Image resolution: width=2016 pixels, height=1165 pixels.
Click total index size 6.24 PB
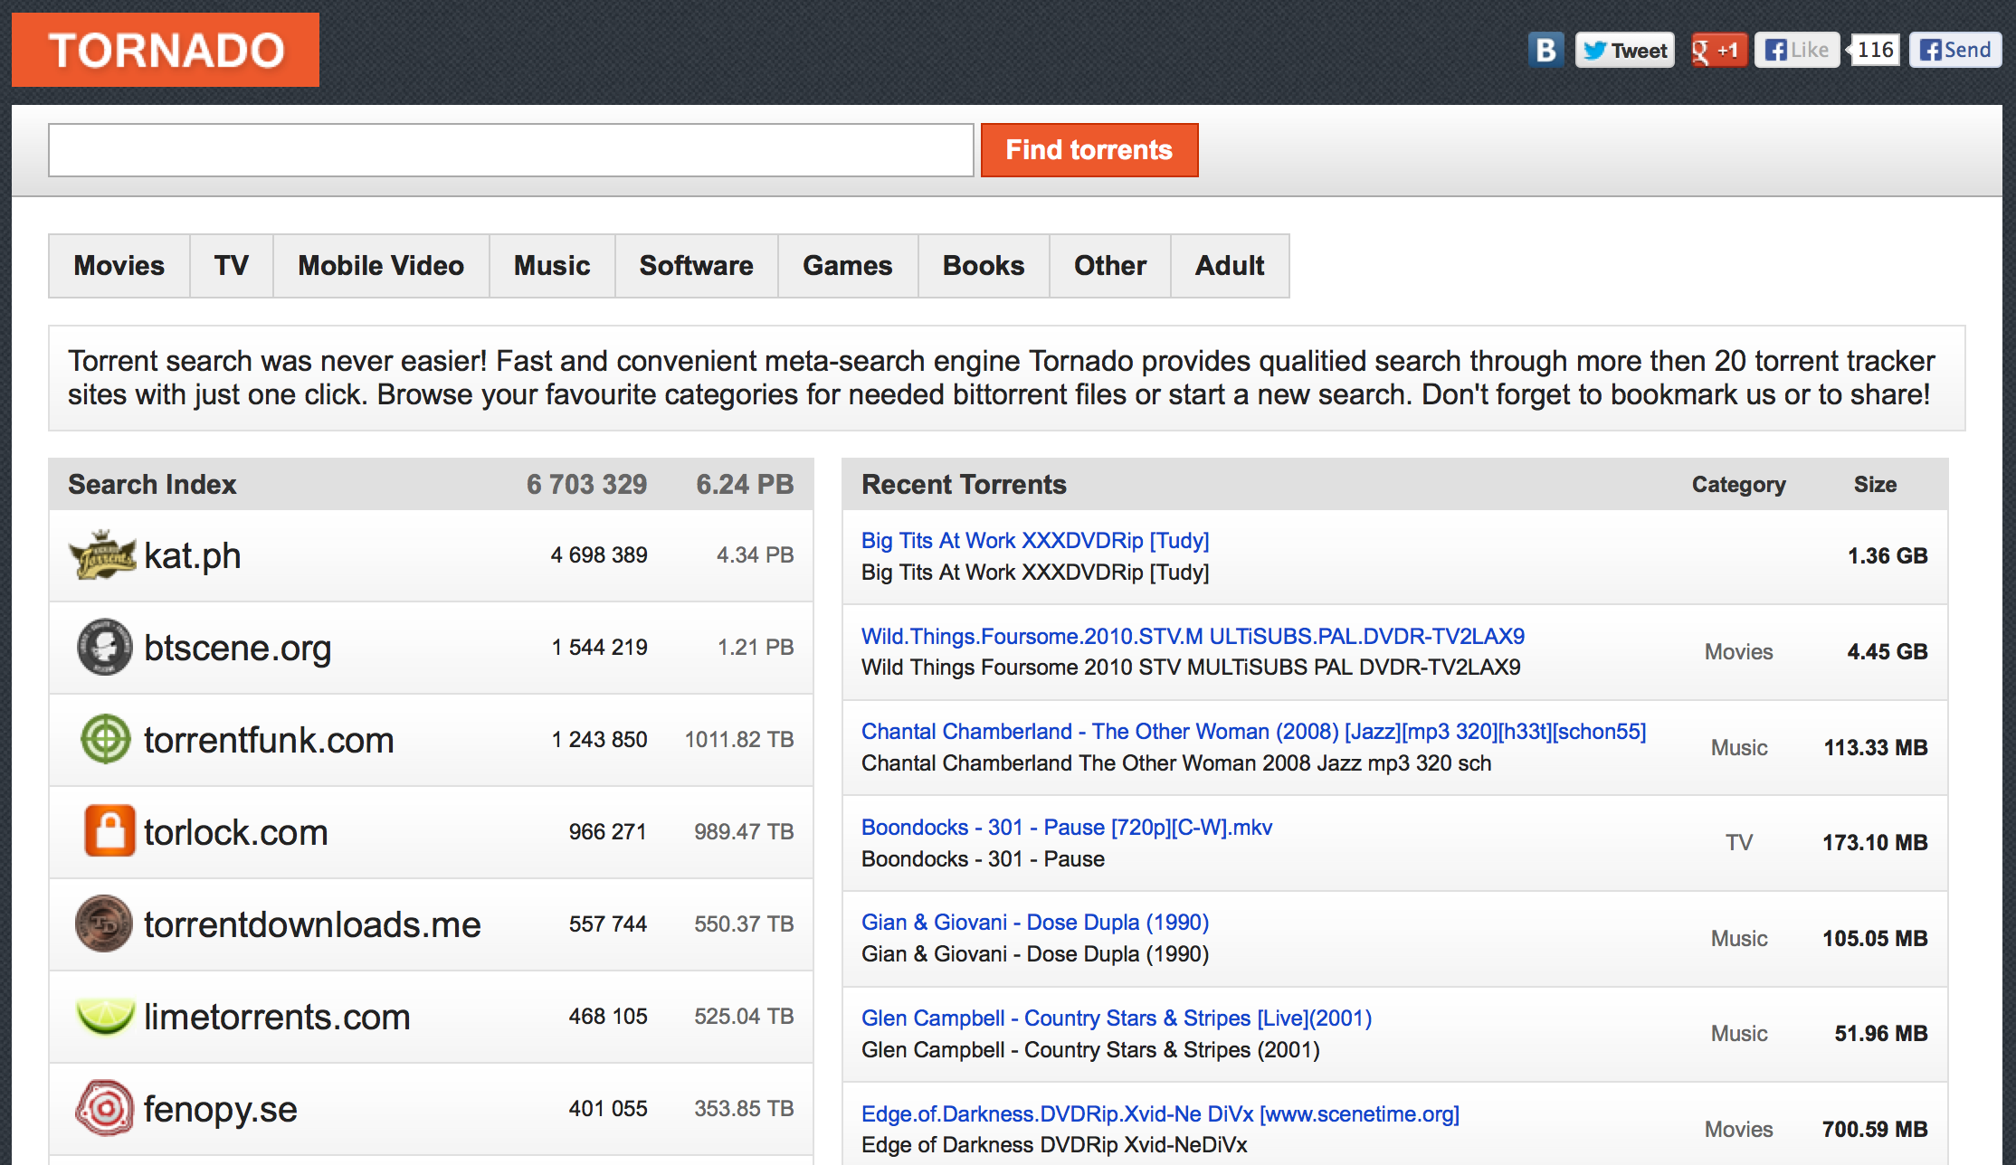pyautogui.click(x=745, y=485)
